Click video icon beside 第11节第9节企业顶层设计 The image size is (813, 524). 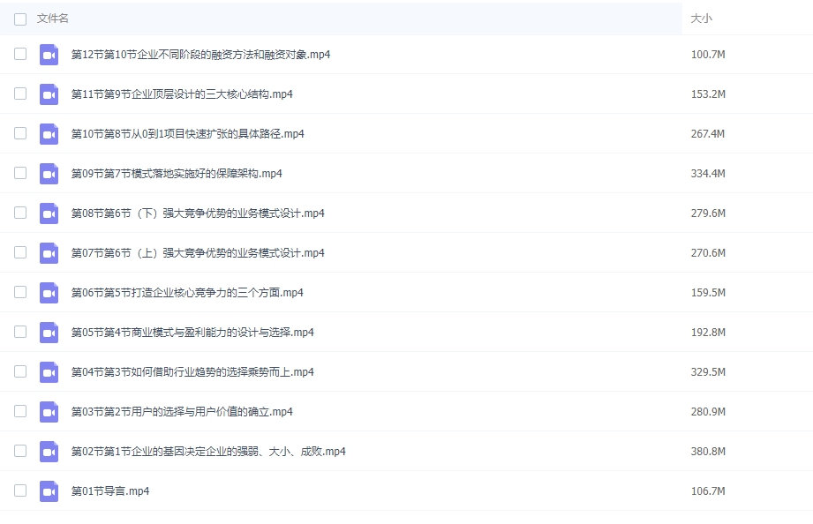pos(49,94)
